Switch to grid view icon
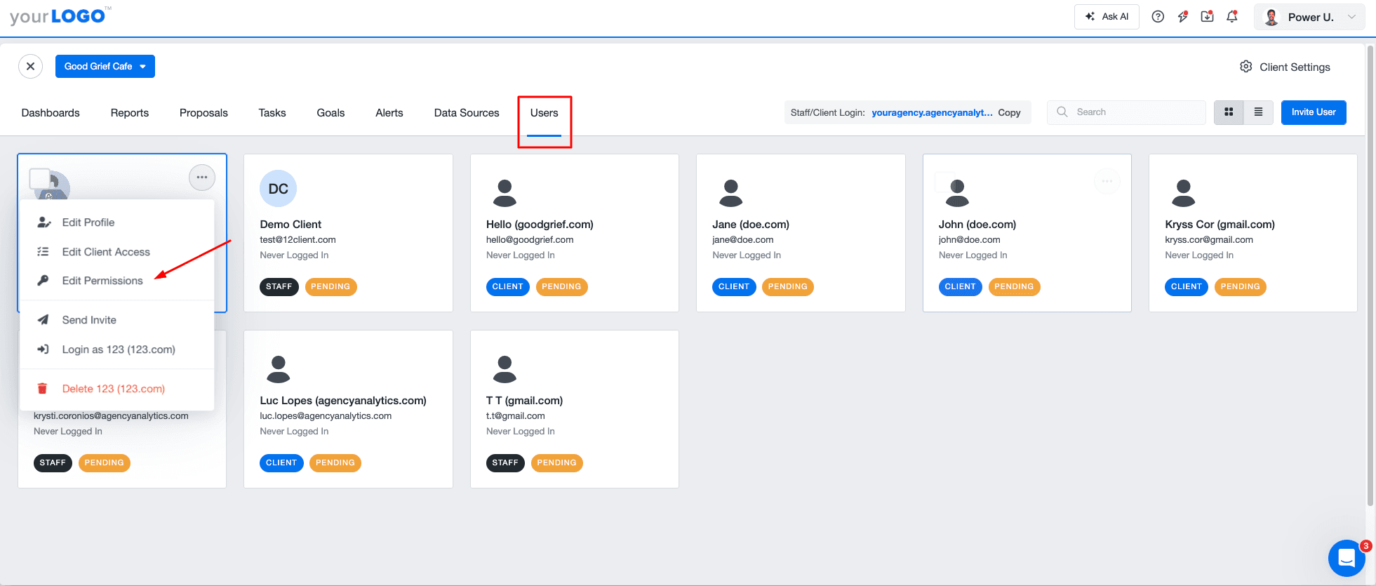 1229,112
